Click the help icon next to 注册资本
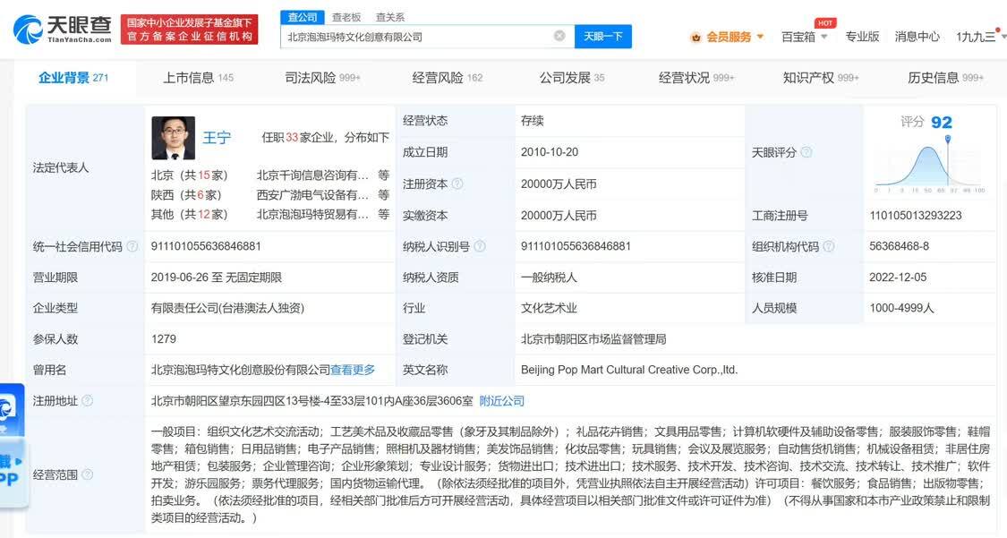The image size is (1007, 538). (x=457, y=184)
